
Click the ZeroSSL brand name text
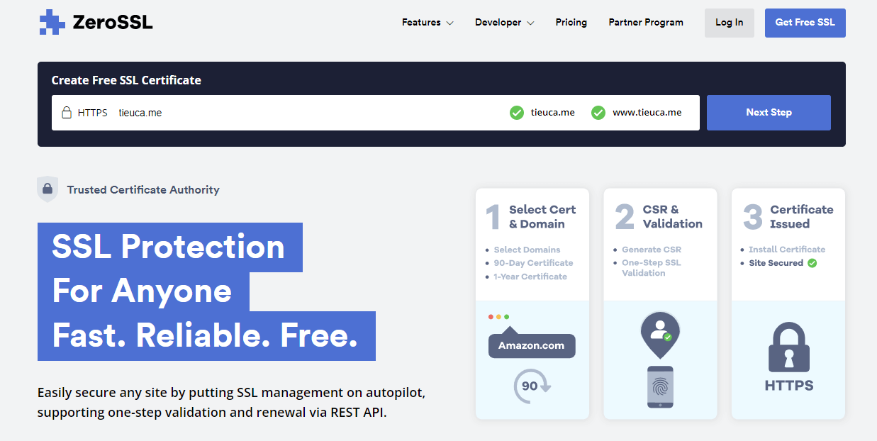[x=113, y=23]
